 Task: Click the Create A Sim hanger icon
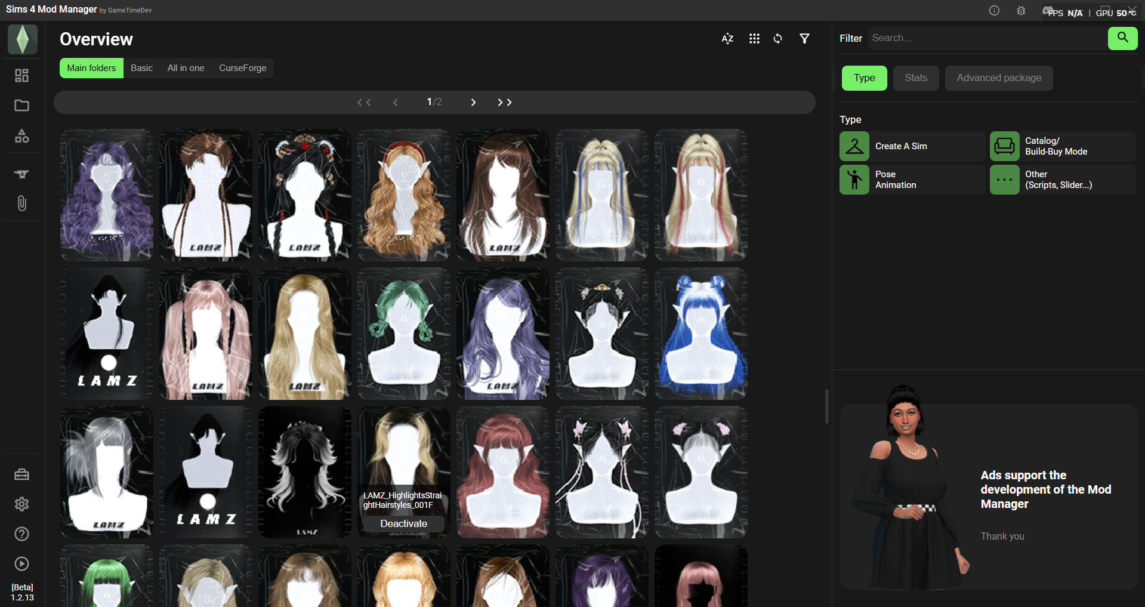click(854, 146)
